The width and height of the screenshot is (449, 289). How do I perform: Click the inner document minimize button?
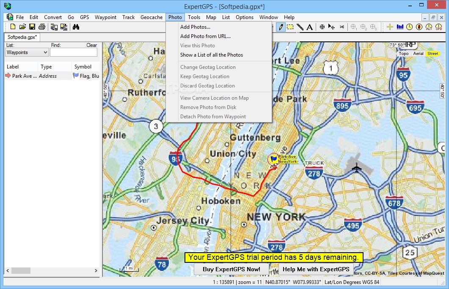click(x=425, y=17)
